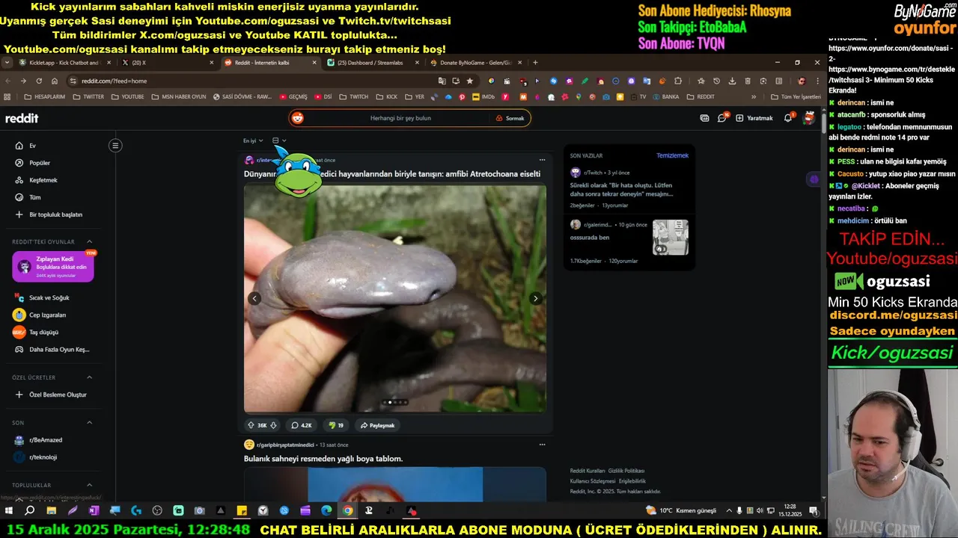Go to Chrome home page button
This screenshot has width=958, height=538.
tap(55, 81)
